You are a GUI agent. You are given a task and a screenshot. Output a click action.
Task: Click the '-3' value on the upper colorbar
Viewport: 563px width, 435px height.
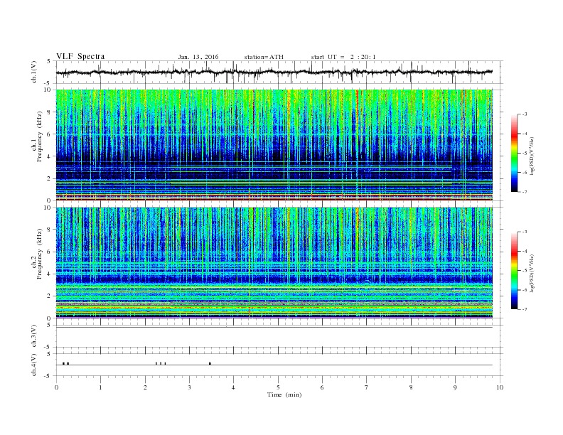(524, 114)
